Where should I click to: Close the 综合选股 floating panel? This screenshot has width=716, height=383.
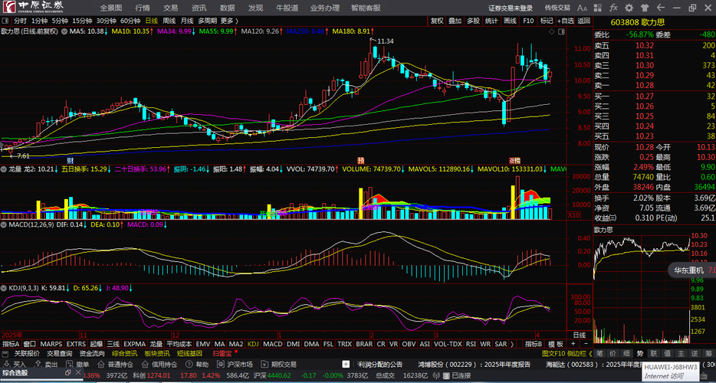[x=77, y=372]
